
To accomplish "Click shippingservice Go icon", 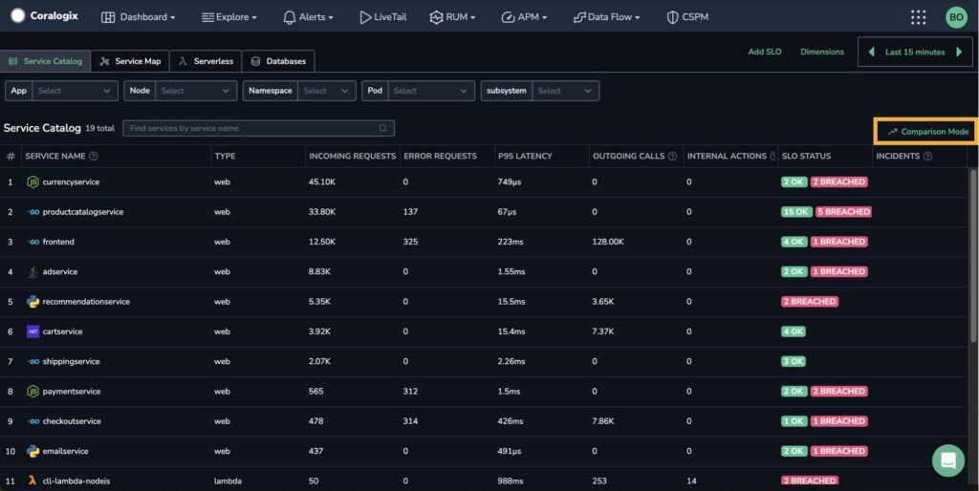I will [33, 362].
